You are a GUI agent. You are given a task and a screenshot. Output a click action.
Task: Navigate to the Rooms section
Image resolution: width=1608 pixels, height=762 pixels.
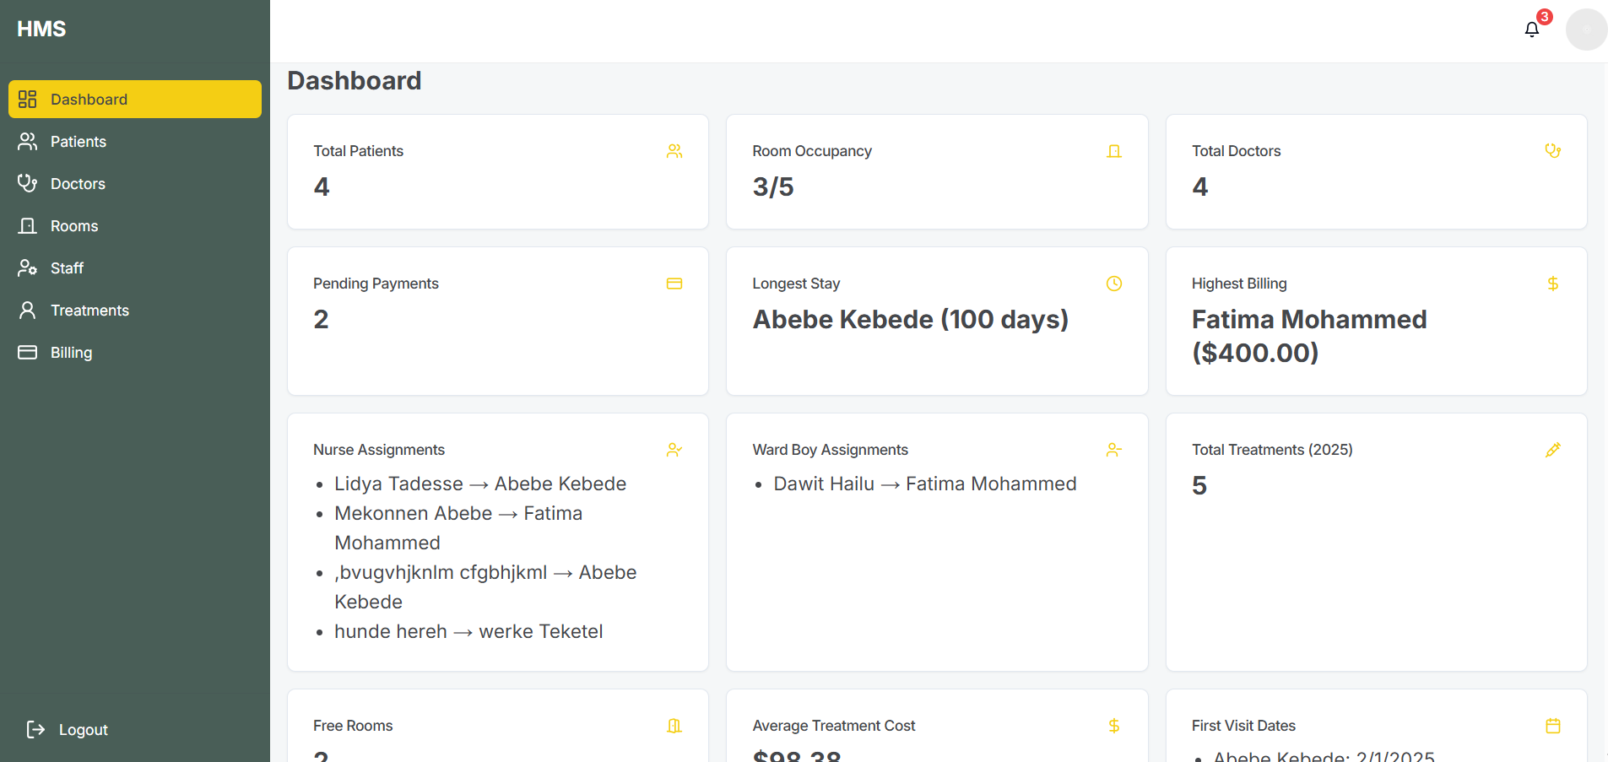coord(74,226)
